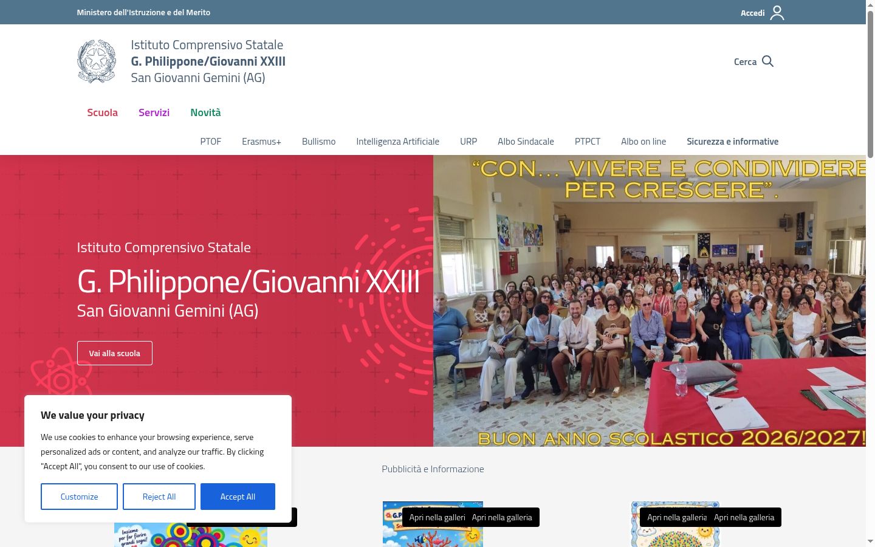Open the Servizi menu
Viewport: 875px width, 547px height.
(x=154, y=112)
